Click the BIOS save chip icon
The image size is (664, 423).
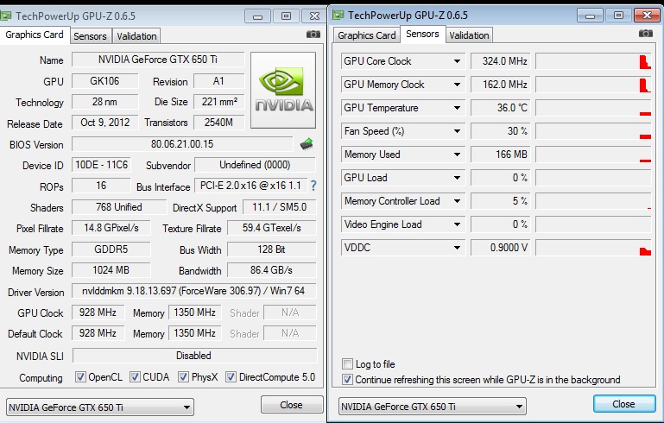307,144
